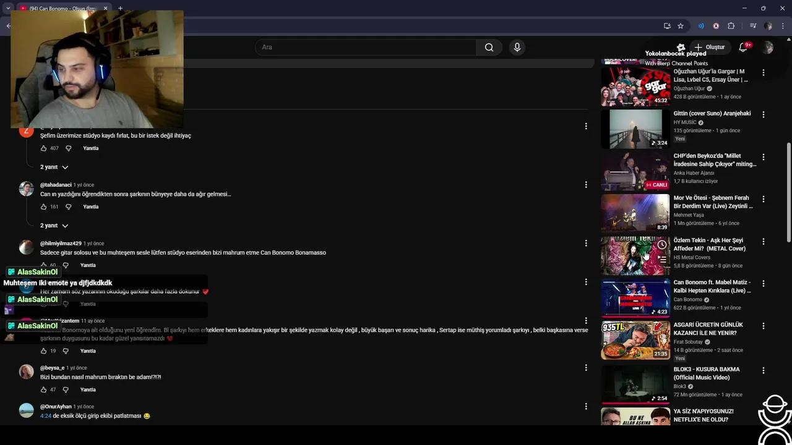The image size is (792, 445).
Task: Open Oğuzhan Uğur channel name link
Action: click(x=689, y=88)
